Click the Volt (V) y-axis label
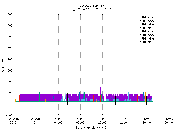The height and width of the screenshot is (130, 174). pos(4,65)
